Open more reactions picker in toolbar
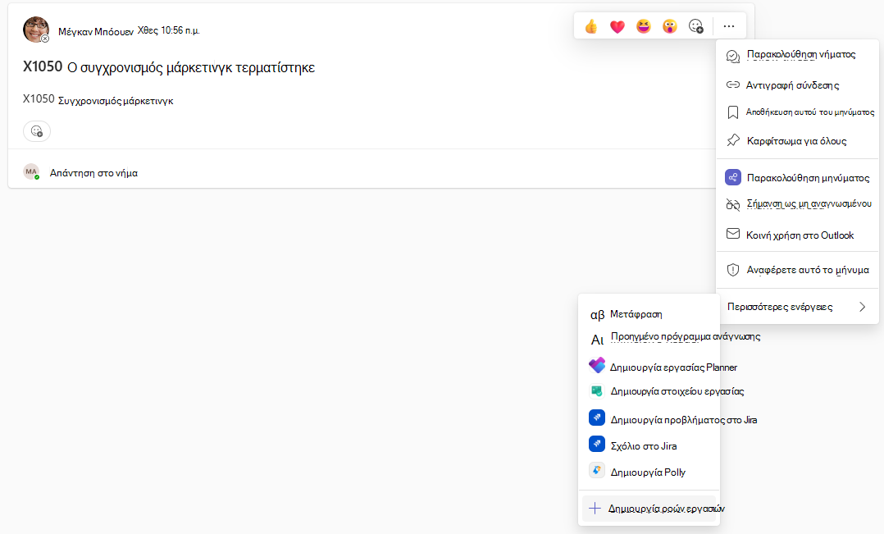The height and width of the screenshot is (534, 884). coord(695,26)
